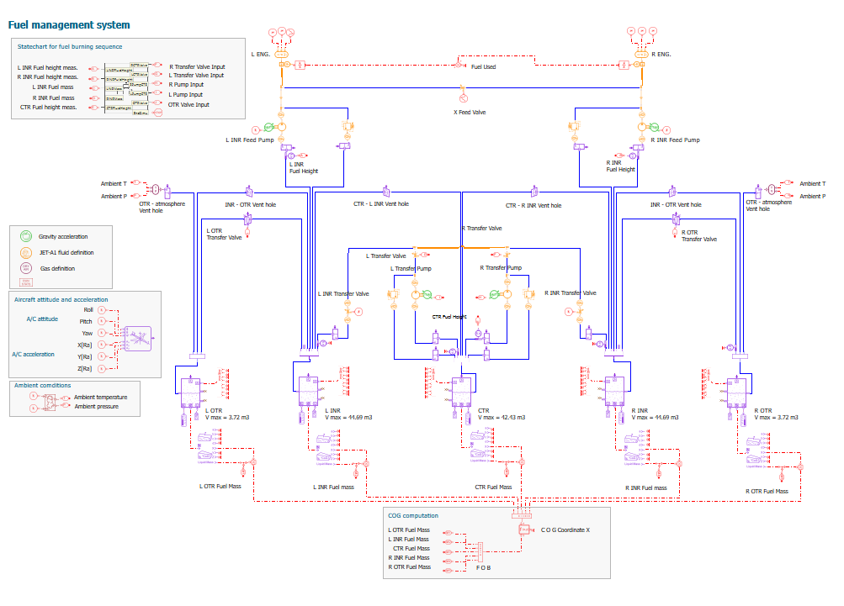Click the R INR tank block

point(615,392)
